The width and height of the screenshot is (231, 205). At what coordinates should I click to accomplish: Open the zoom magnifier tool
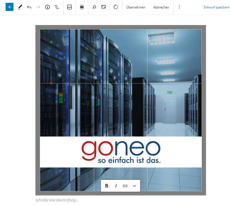(x=94, y=7)
